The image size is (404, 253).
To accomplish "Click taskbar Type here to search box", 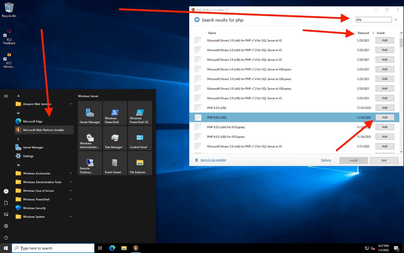I will pyautogui.click(x=53, y=248).
